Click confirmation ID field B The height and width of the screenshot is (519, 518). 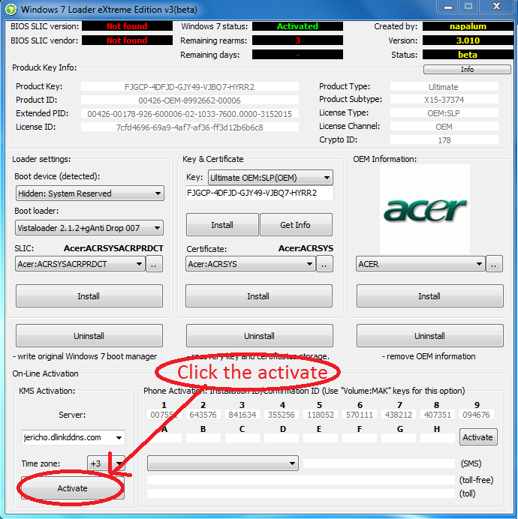pyautogui.click(x=203, y=438)
